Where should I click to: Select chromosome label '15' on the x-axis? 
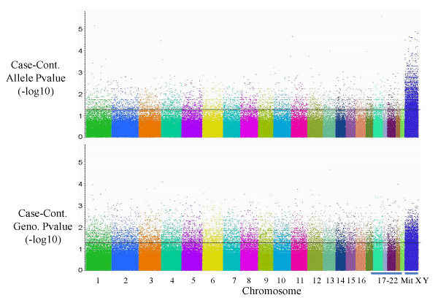pyautogui.click(x=351, y=280)
